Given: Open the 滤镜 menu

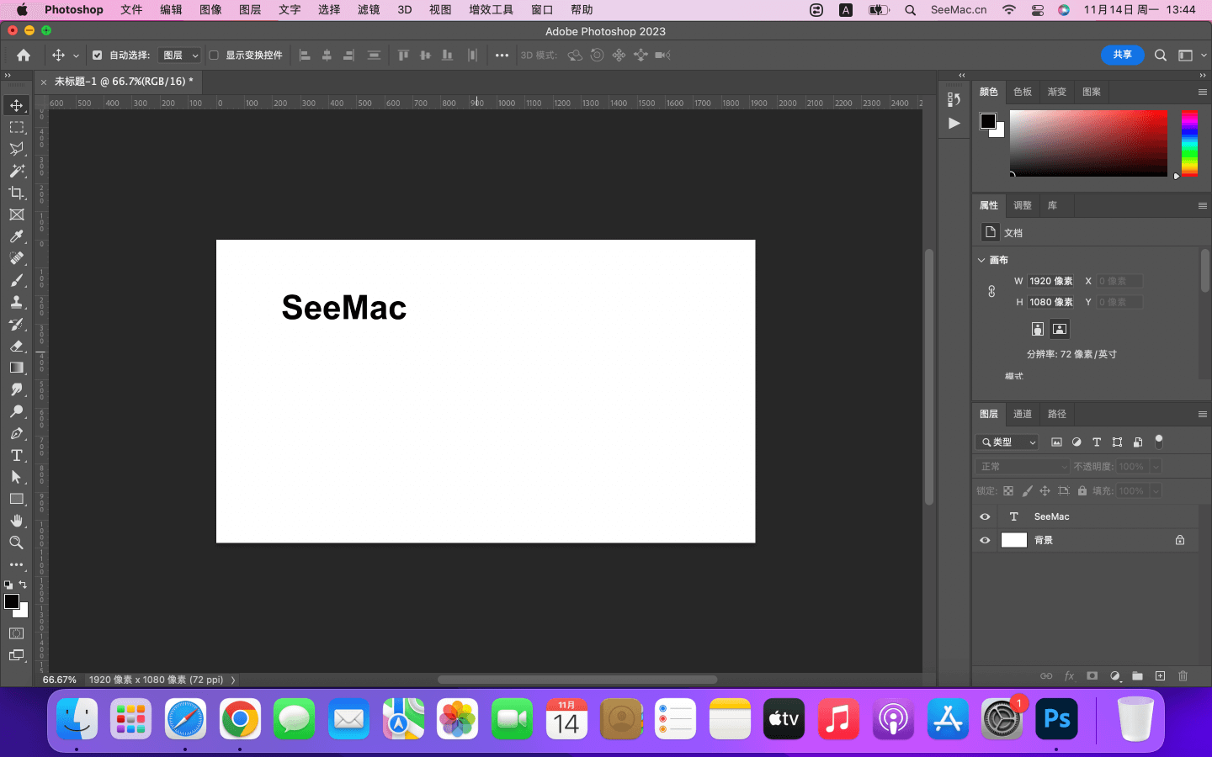Looking at the screenshot, I should 369,10.
